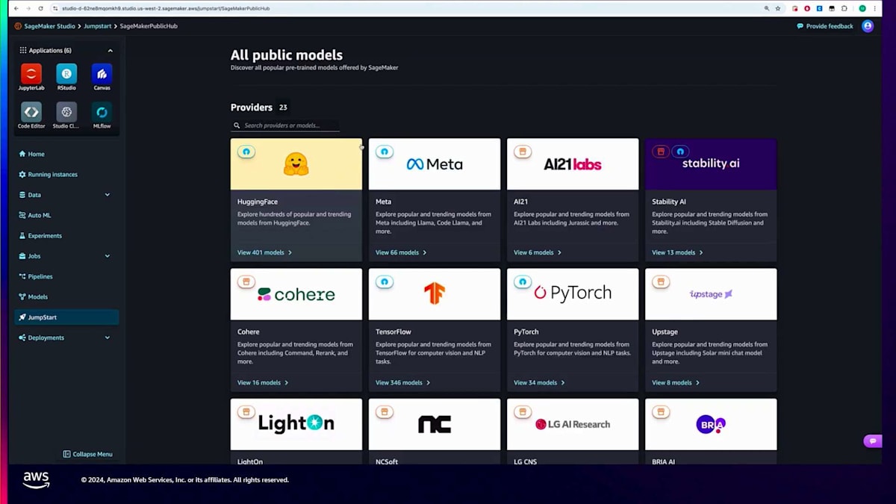Image resolution: width=896 pixels, height=504 pixels.
Task: Open View 66 models link for Meta
Action: (x=401, y=252)
